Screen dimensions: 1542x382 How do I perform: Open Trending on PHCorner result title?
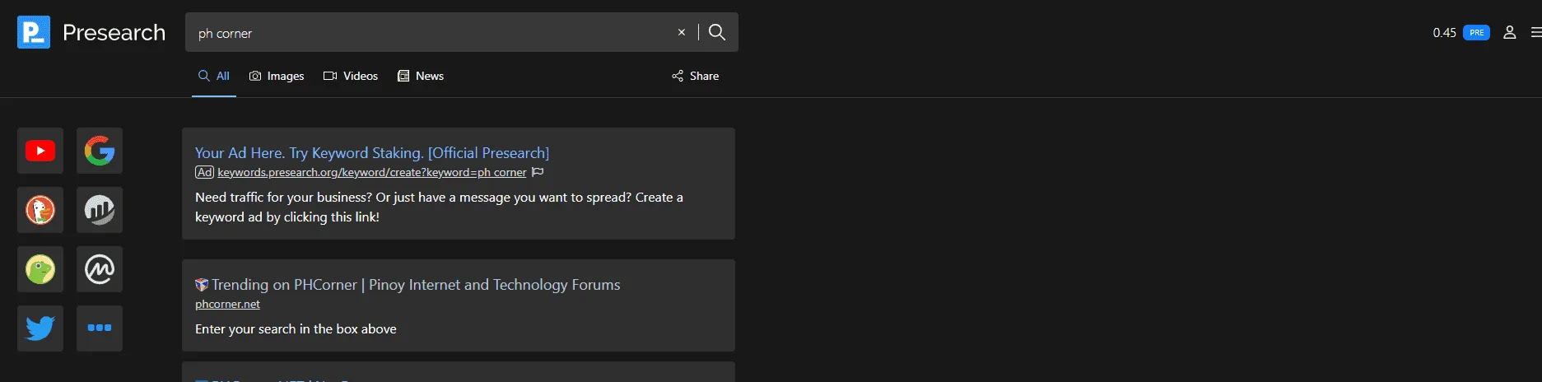[x=416, y=285]
